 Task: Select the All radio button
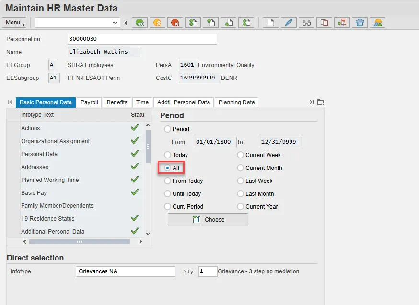tap(167, 168)
